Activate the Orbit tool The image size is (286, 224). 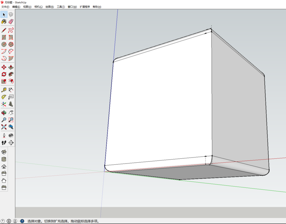tap(4, 113)
